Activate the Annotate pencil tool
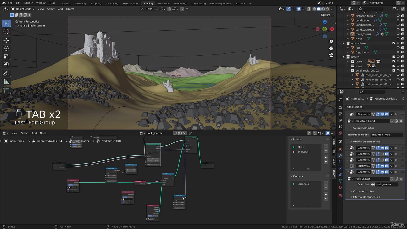This screenshot has height=229, width=407. pos(6,73)
